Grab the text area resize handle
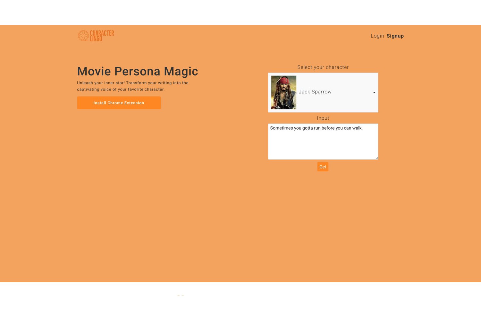 pos(376,158)
